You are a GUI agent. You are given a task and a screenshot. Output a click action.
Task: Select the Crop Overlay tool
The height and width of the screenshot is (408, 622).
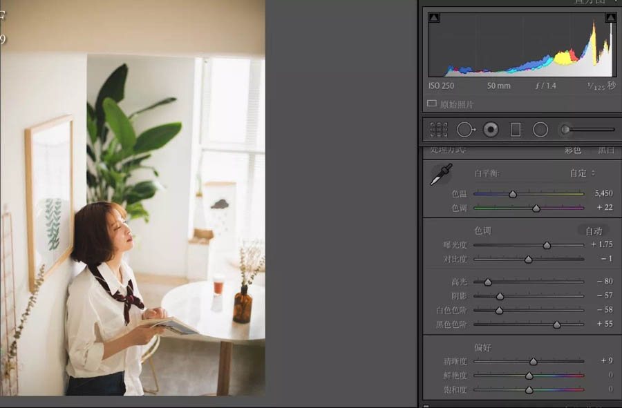click(x=438, y=130)
